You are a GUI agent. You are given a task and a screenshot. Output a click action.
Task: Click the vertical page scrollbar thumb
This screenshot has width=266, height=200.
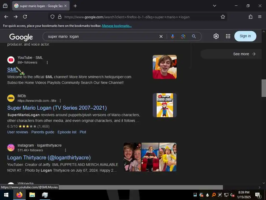click(264, 88)
